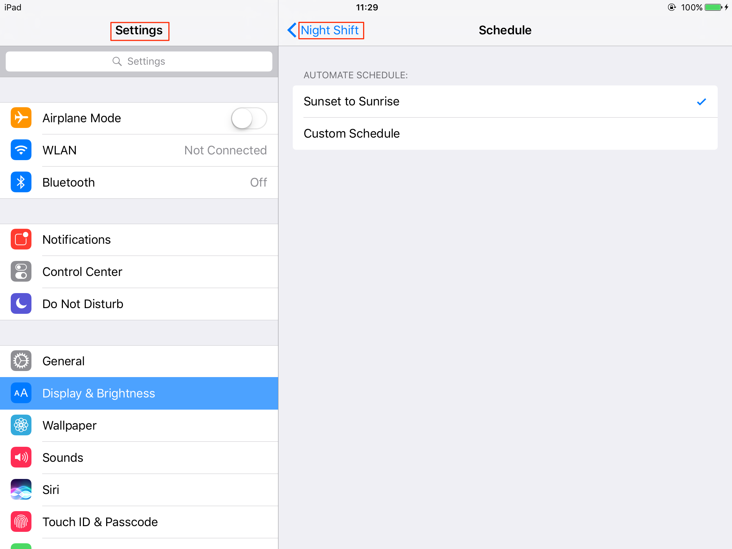Focus the Settings search field
Viewport: 732px width, 549px height.
139,61
